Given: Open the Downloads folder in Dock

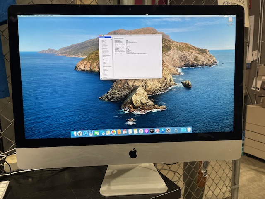Looking at the screenshot, I should (x=183, y=130).
